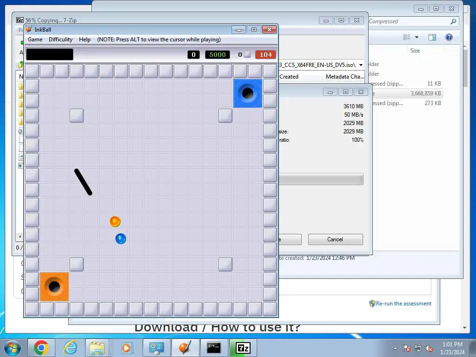
Task: Switch to InkBall taskbar icon
Action: coord(185,348)
